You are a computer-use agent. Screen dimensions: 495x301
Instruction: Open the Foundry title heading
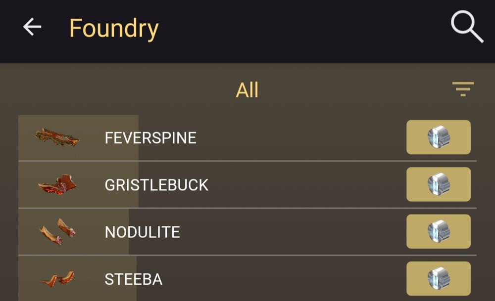114,28
